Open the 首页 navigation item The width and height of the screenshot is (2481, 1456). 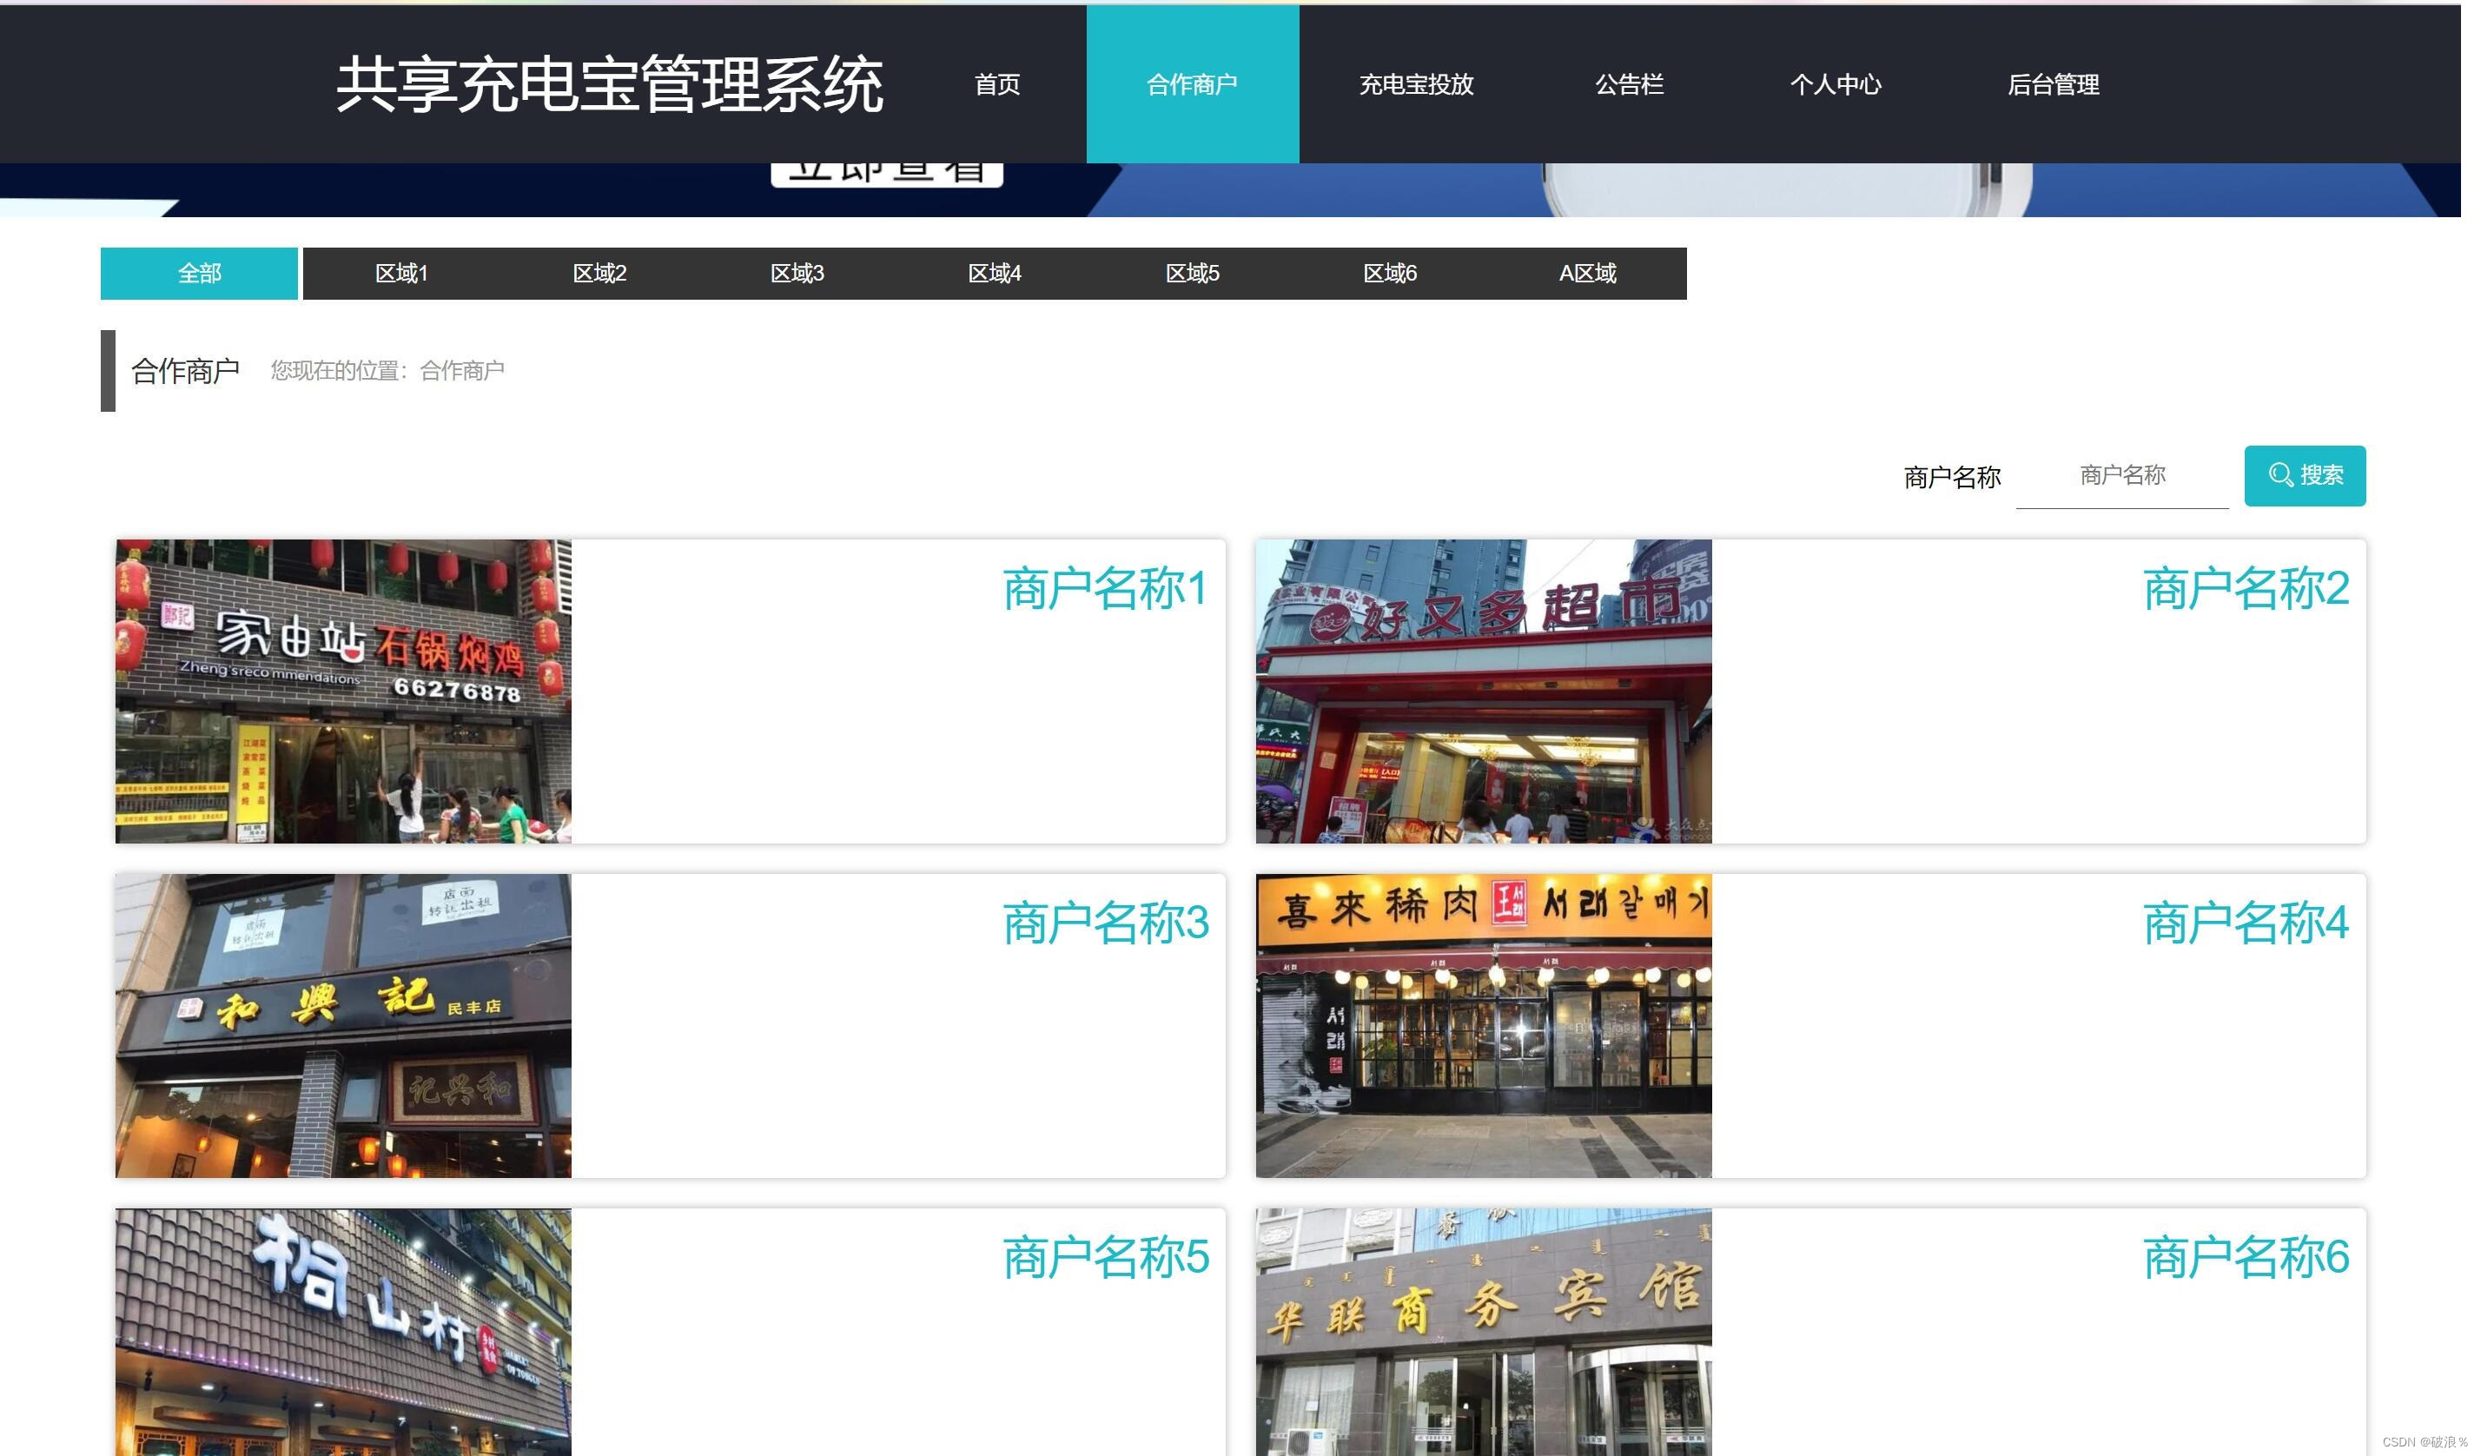click(x=996, y=84)
